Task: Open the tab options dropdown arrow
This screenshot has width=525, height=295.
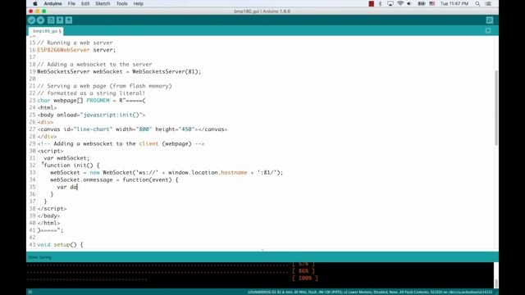Action: [x=488, y=31]
